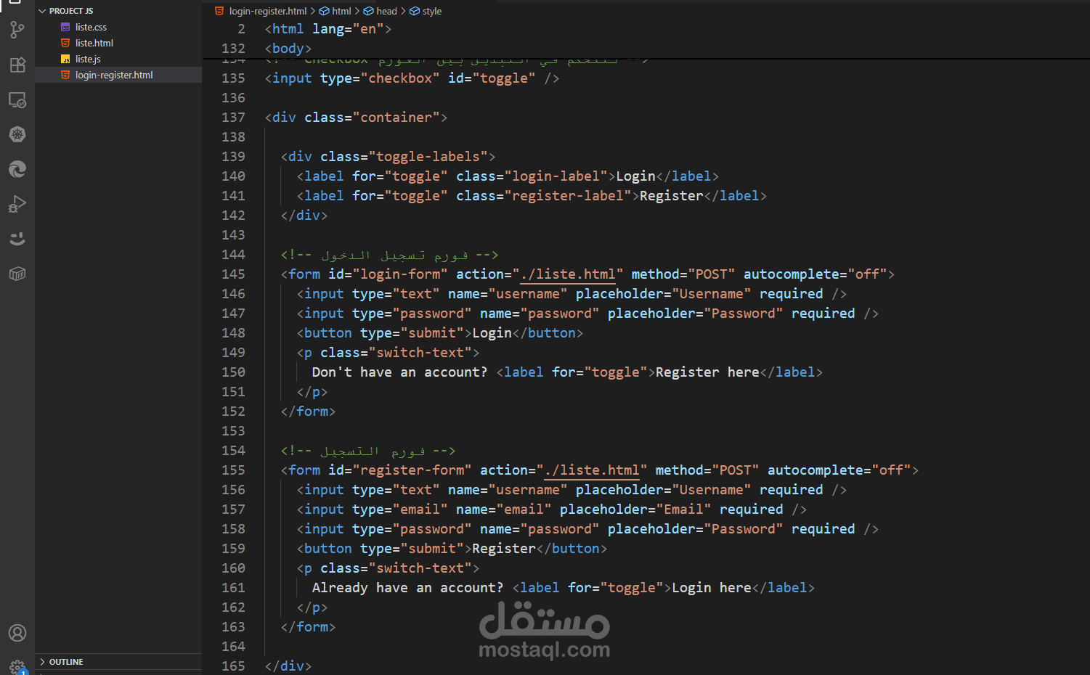
Task: Follow the ./liste.html link in register-form action
Action: tap(592, 470)
